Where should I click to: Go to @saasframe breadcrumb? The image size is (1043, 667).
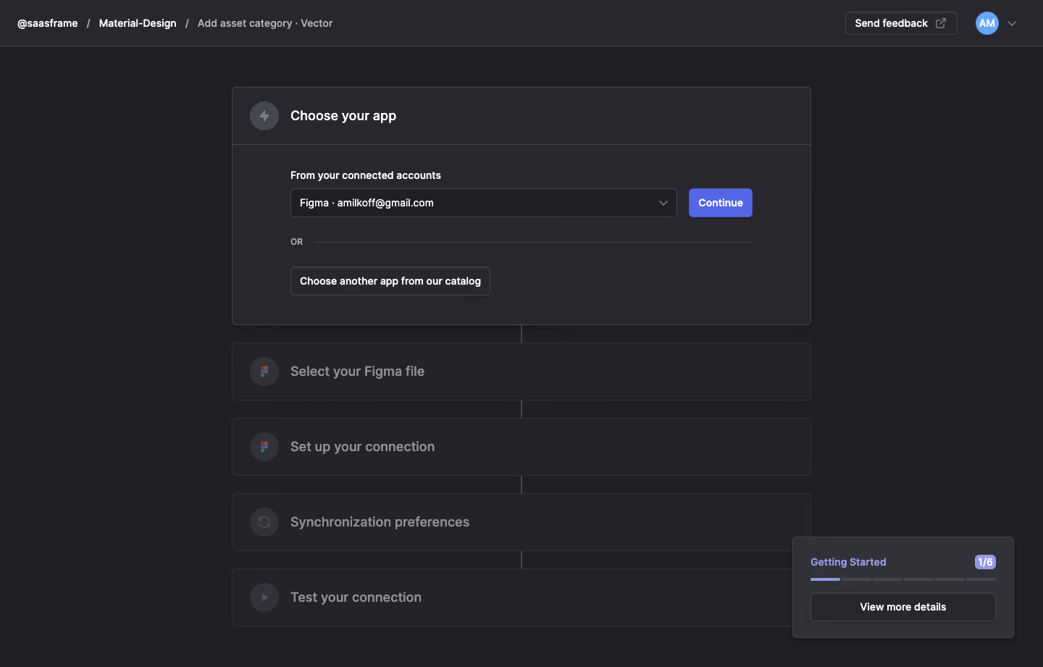[x=48, y=23]
